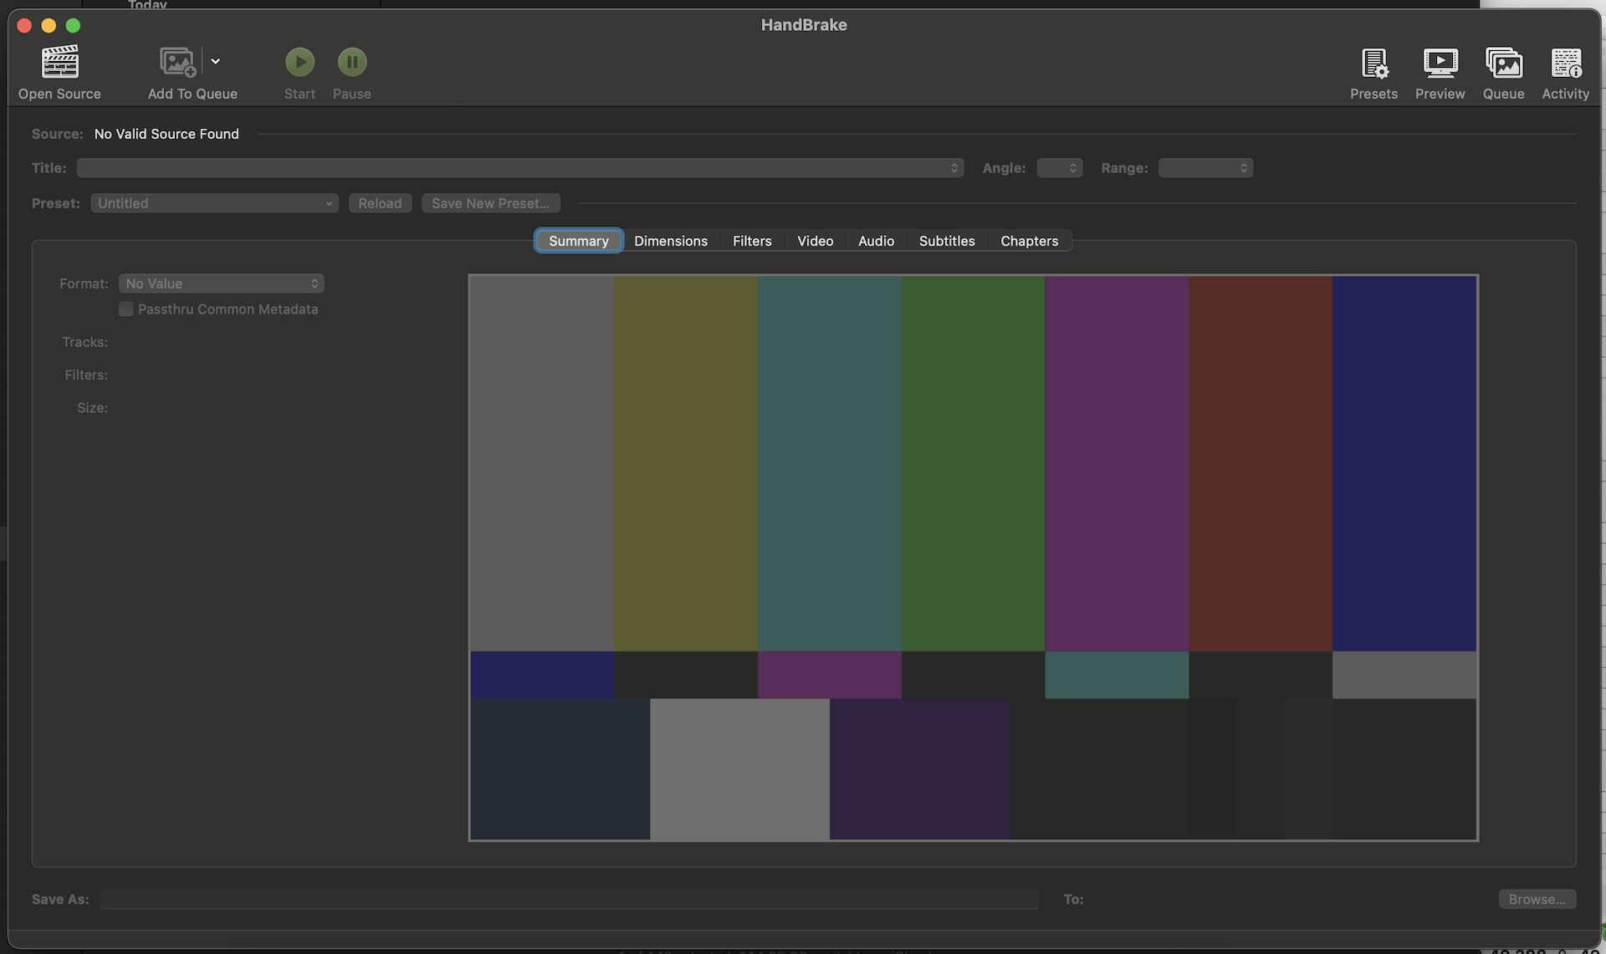Open the Title selection dropdown
This screenshot has height=954, width=1606.
[519, 168]
